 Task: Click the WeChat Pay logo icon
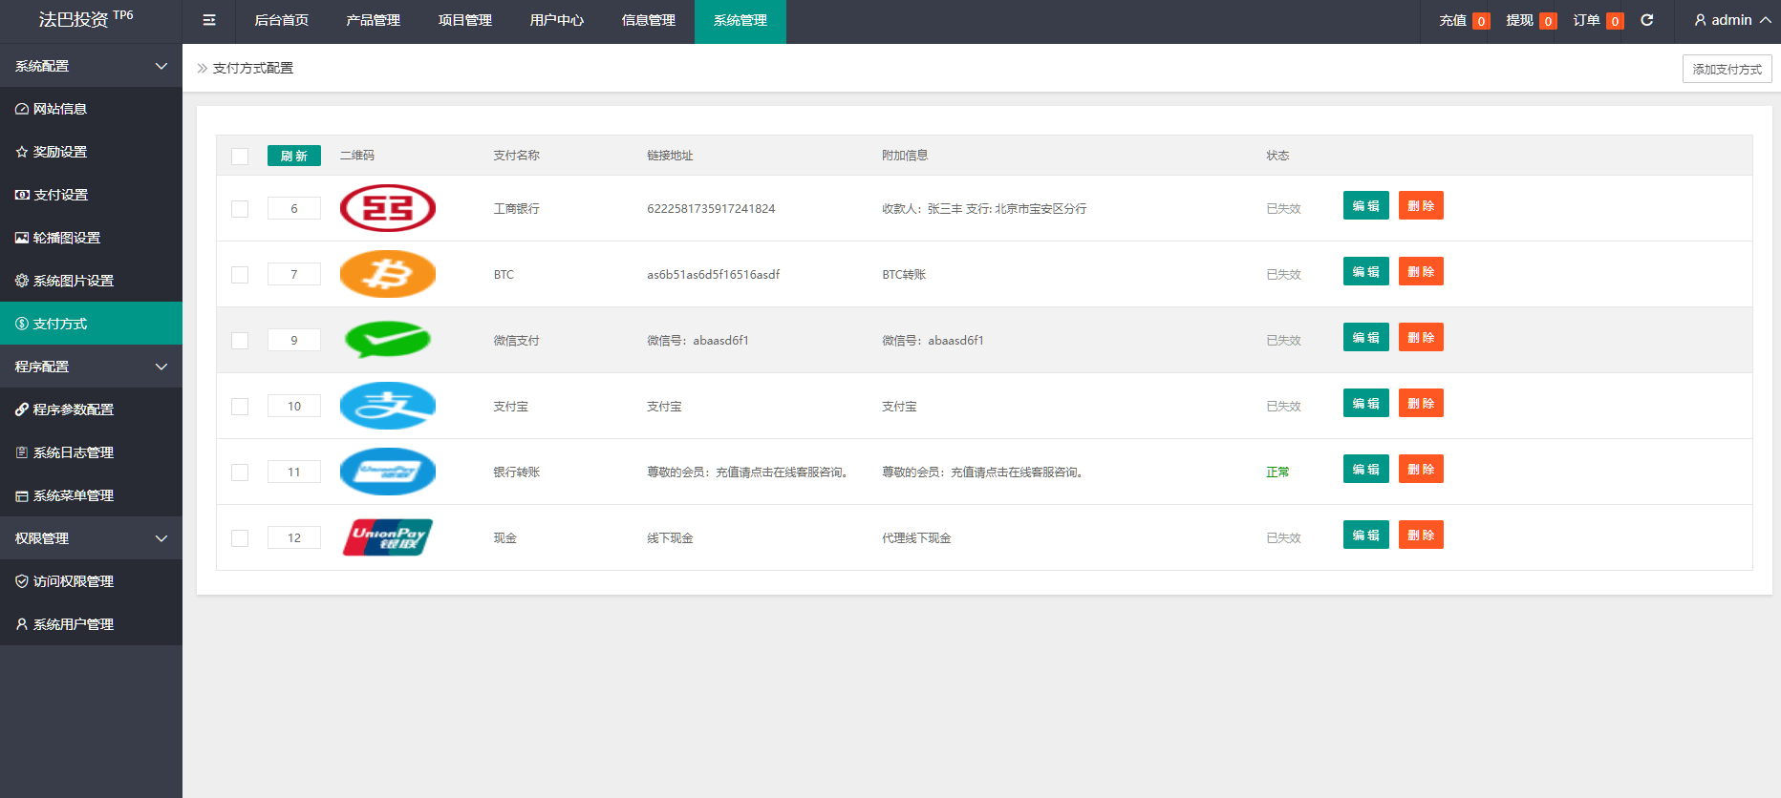coord(388,340)
